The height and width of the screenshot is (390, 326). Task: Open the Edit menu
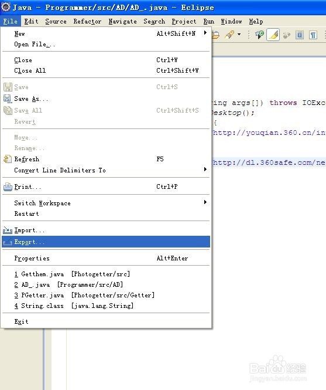click(x=31, y=21)
